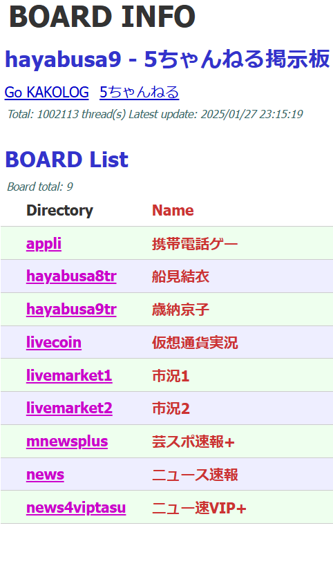Click the hayabusa9 - 5ちゃんねる掲示板 heading
This screenshot has height=577, width=333.
pyautogui.click(x=167, y=59)
